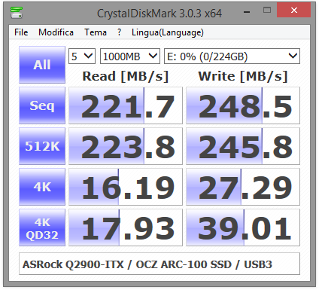Run the 4K QD32 benchmark test
The height and width of the screenshot is (290, 322).
[42, 227]
